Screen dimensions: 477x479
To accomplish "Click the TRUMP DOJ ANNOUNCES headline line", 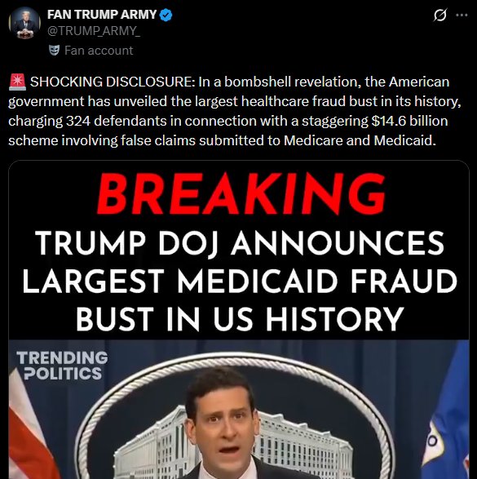I will pyautogui.click(x=240, y=243).
